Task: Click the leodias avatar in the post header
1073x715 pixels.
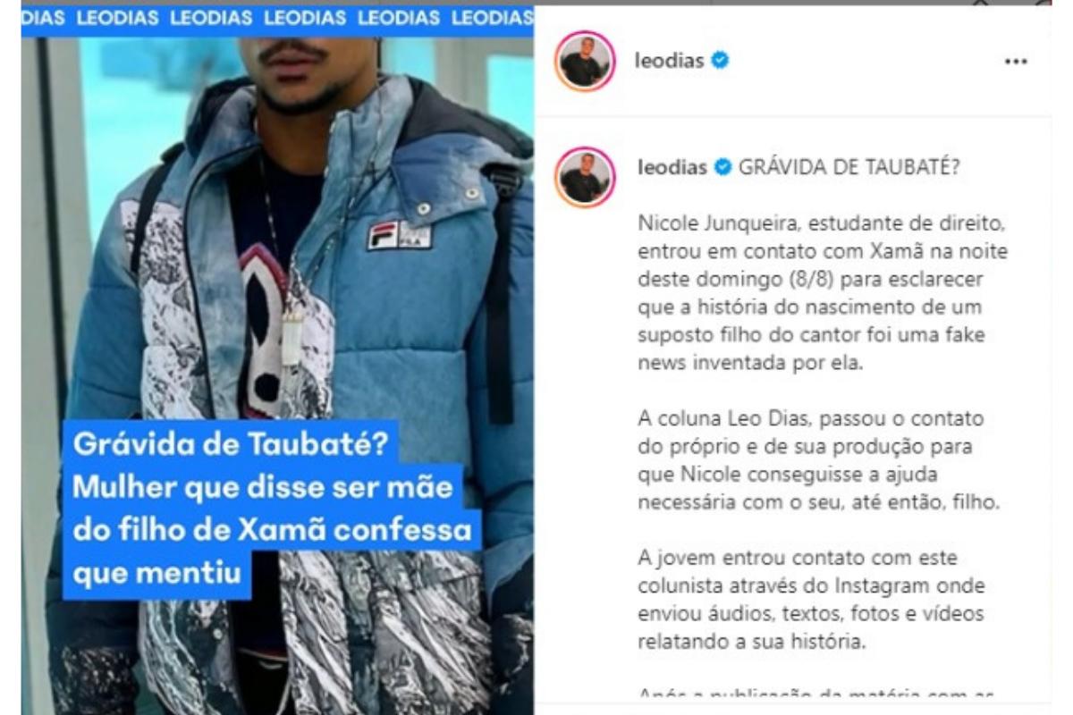Action: (585, 62)
